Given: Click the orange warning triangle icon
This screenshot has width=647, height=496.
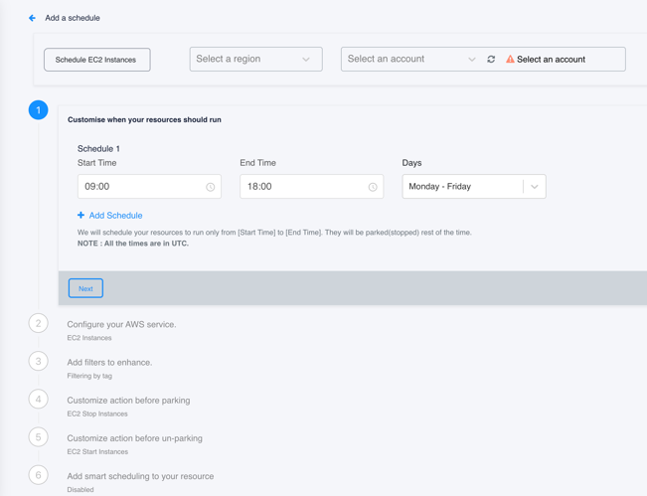Looking at the screenshot, I should click(510, 59).
